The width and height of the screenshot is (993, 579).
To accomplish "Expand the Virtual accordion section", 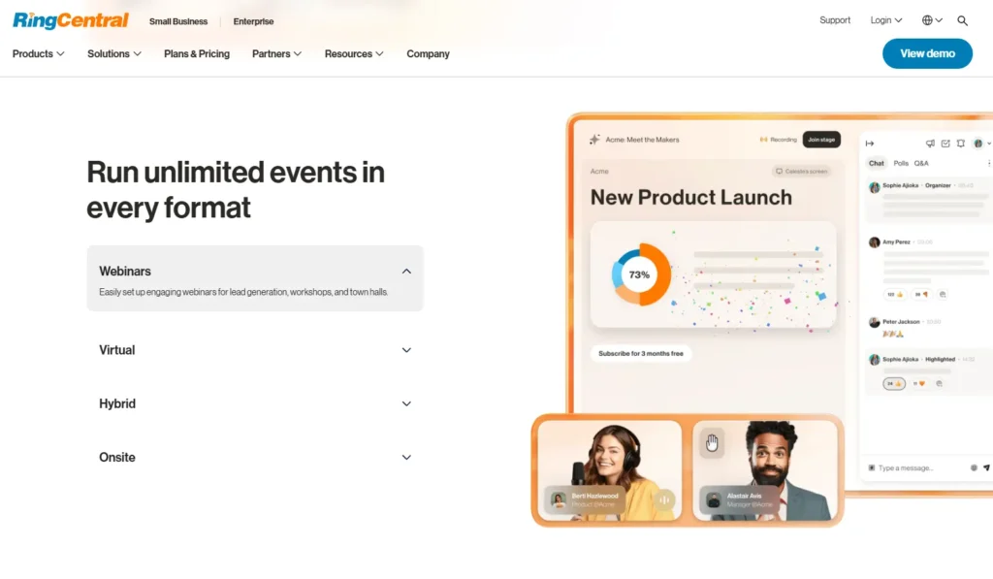I will tap(255, 350).
